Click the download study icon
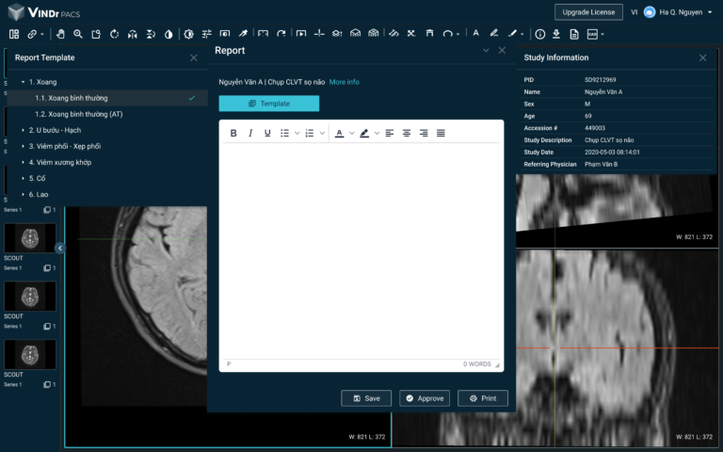Screen dimensions: 723x452 click(556, 34)
